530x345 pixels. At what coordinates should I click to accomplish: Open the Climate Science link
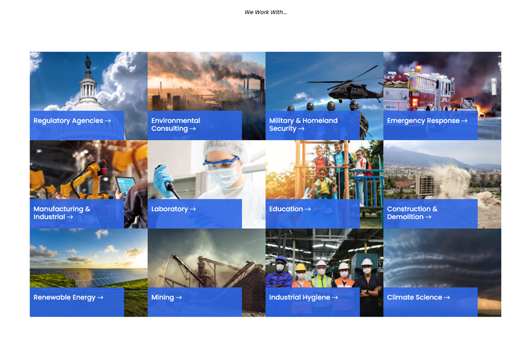coord(418,297)
